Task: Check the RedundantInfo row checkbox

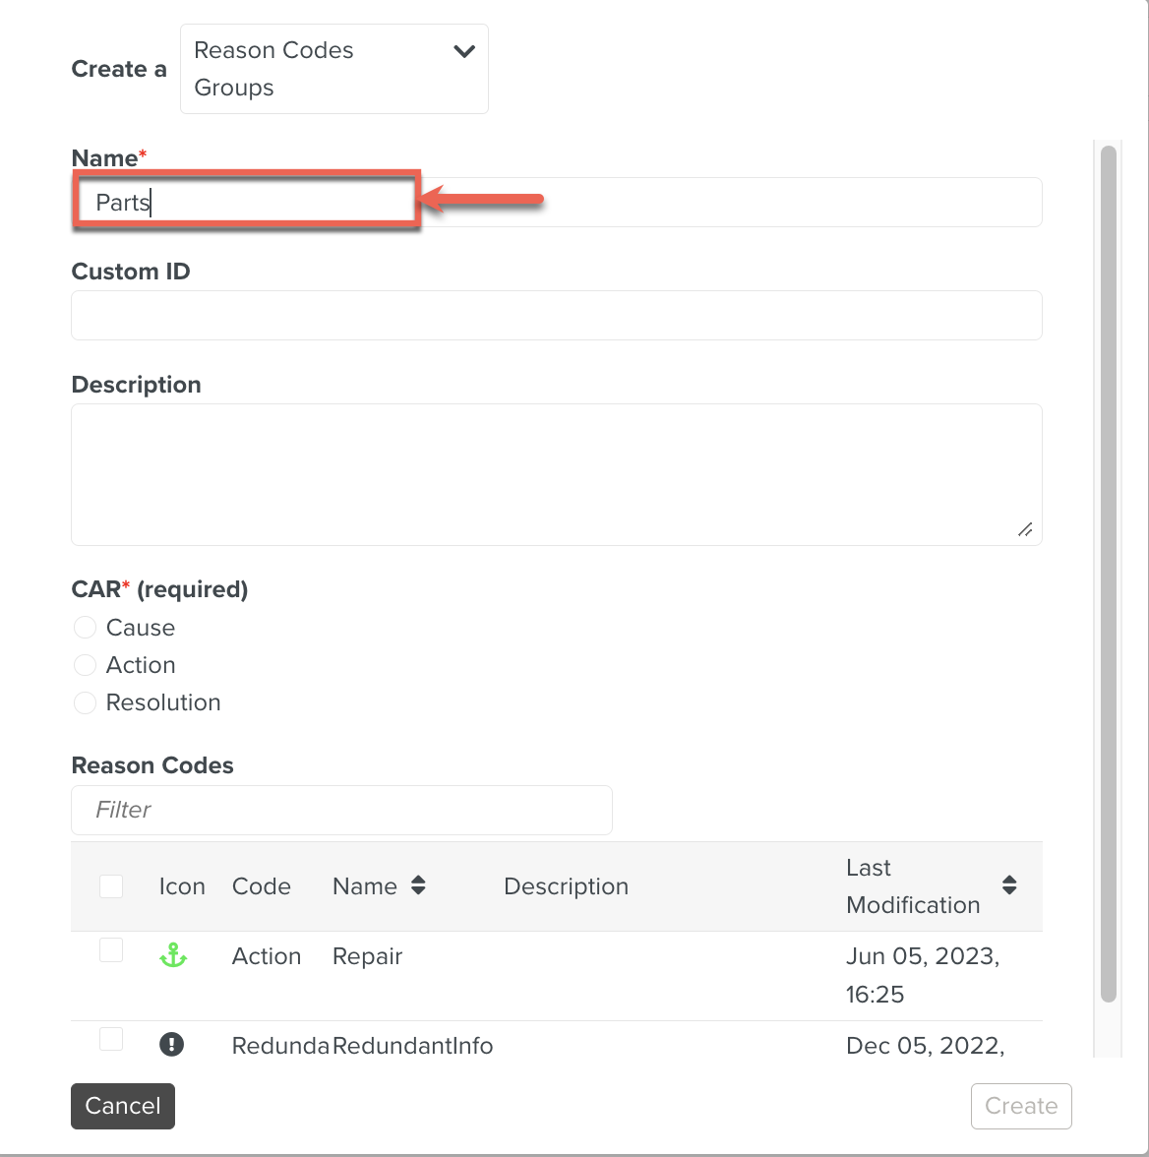Action: tap(111, 1039)
